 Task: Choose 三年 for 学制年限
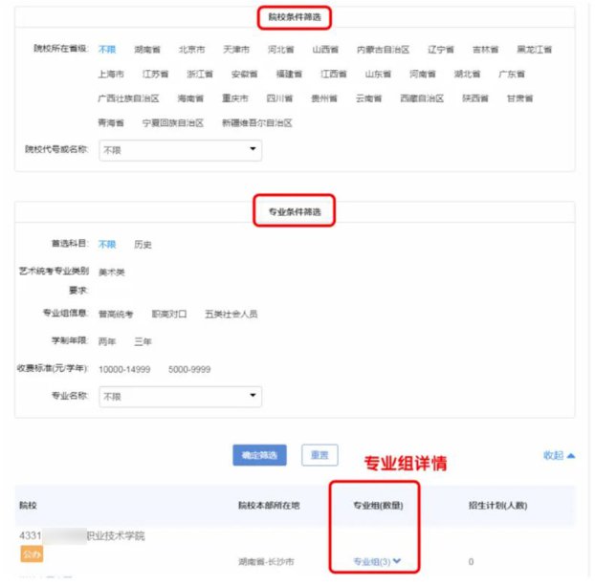point(143,341)
